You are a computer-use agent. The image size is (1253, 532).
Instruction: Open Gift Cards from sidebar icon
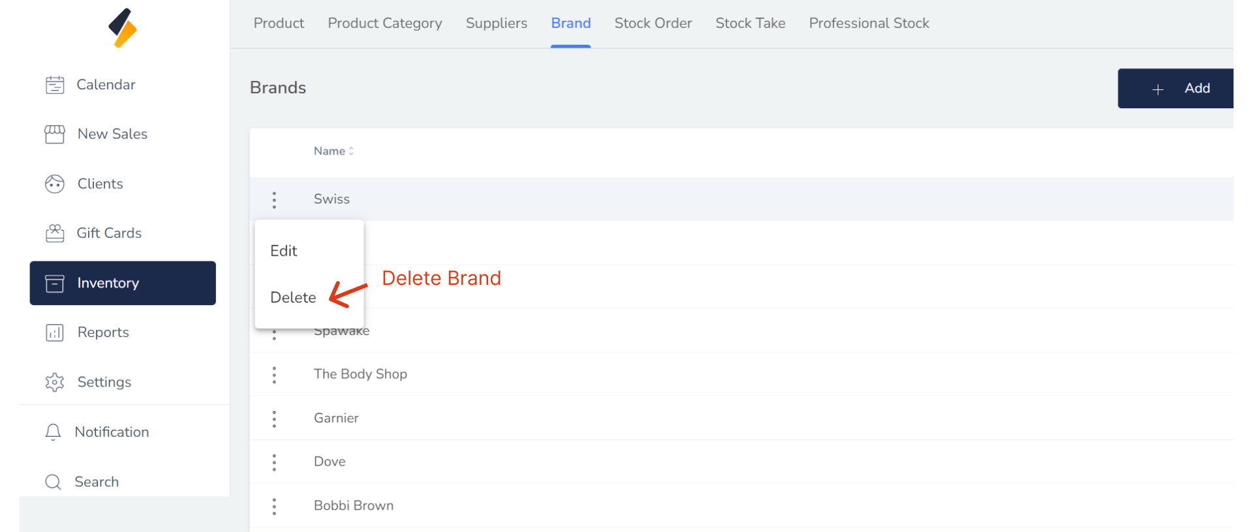[55, 233]
